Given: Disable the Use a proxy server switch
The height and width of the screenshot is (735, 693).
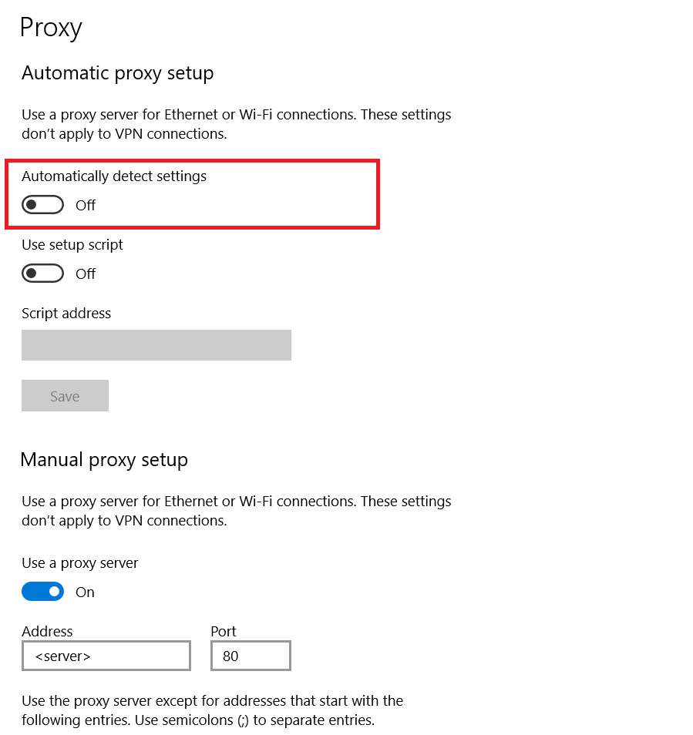Looking at the screenshot, I should [x=42, y=591].
